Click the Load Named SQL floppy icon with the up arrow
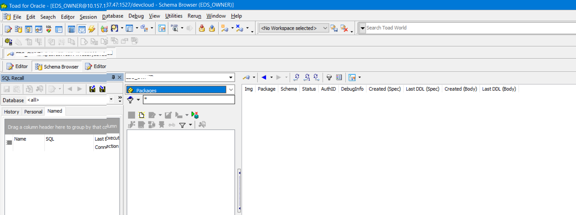The height and width of the screenshot is (215, 576). 92,89
